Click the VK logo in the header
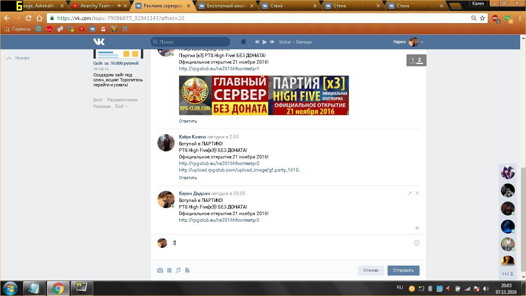This screenshot has height=296, width=526. (99, 42)
